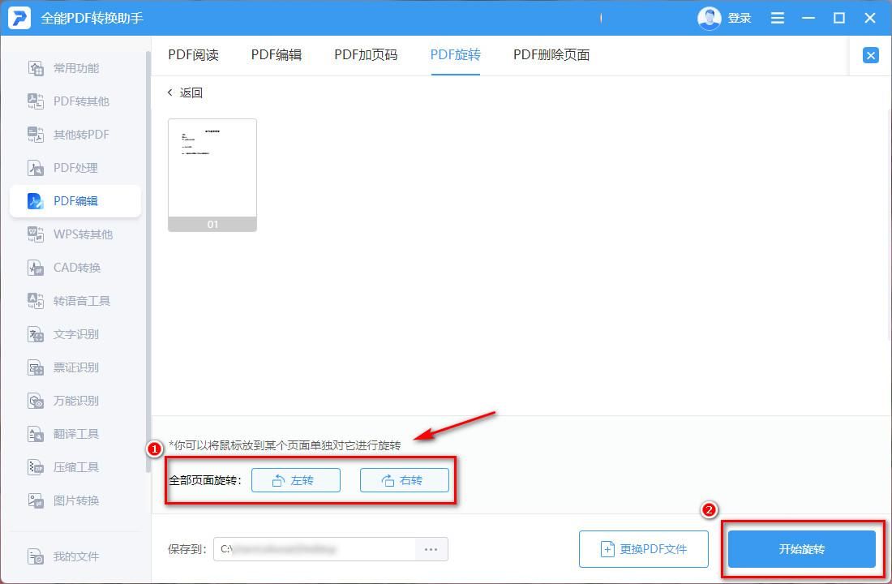Select the 压缩工具 compression tool

[77, 467]
